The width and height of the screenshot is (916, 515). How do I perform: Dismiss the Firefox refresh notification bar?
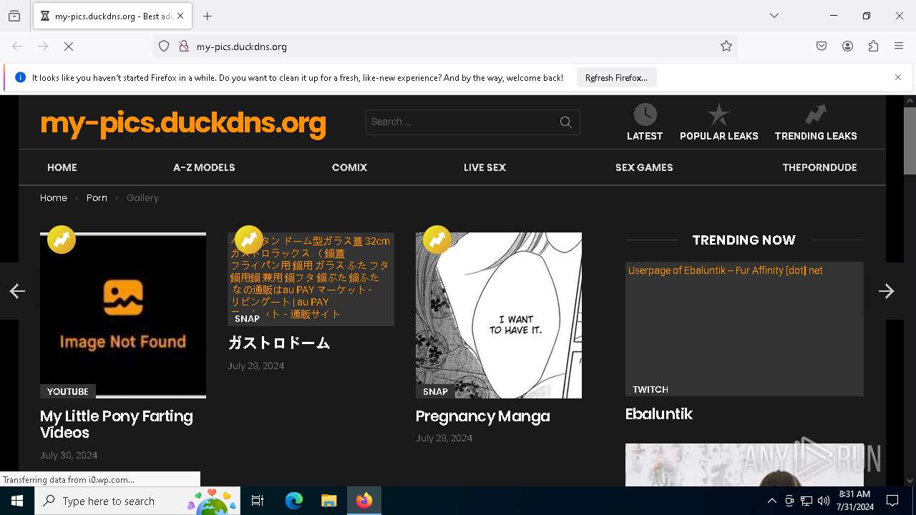tap(898, 77)
